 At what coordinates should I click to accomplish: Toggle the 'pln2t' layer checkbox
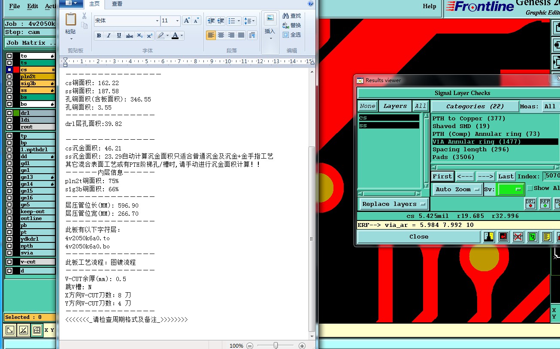coord(9,77)
